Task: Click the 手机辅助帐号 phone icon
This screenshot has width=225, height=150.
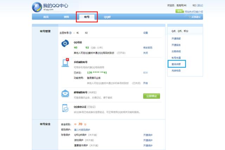Action: pos(65,63)
